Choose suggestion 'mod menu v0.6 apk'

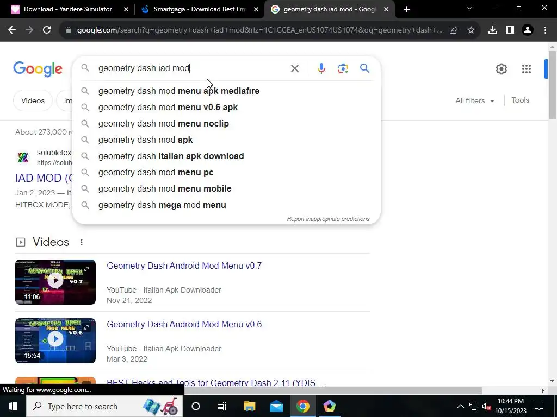click(x=227, y=108)
